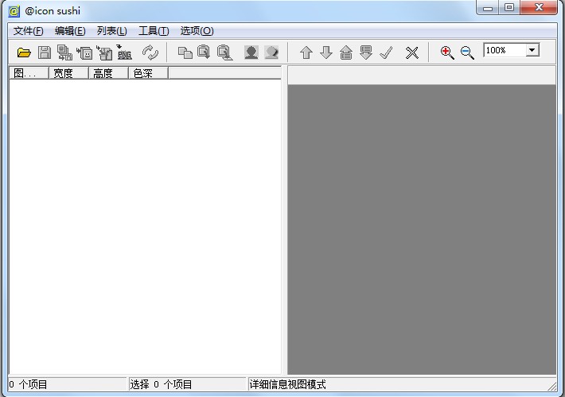Click the Save floppy disk icon
Viewport: 565px width, 397px height.
[45, 53]
